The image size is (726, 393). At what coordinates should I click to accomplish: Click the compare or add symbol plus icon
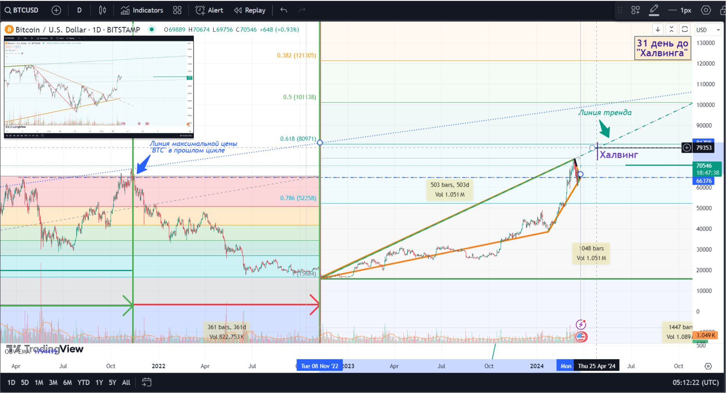(56, 10)
